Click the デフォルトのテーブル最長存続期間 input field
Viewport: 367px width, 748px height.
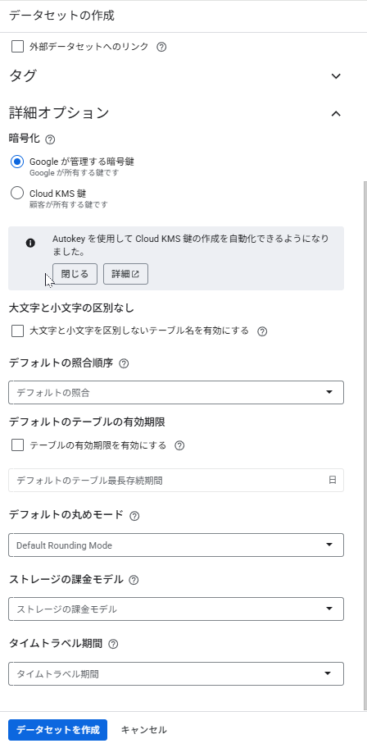[176, 481]
